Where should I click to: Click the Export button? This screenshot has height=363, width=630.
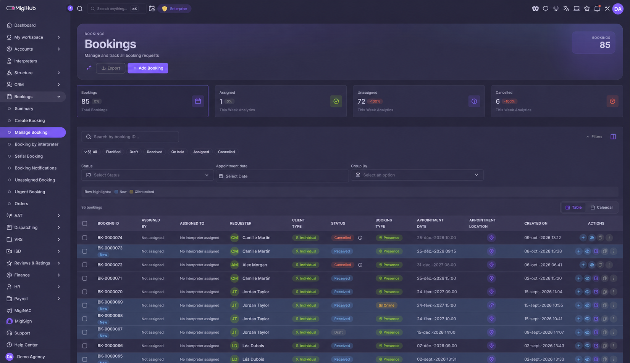pyautogui.click(x=111, y=68)
